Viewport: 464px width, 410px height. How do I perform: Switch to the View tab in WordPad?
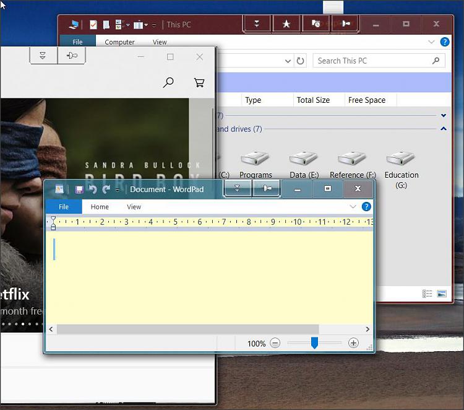point(134,207)
